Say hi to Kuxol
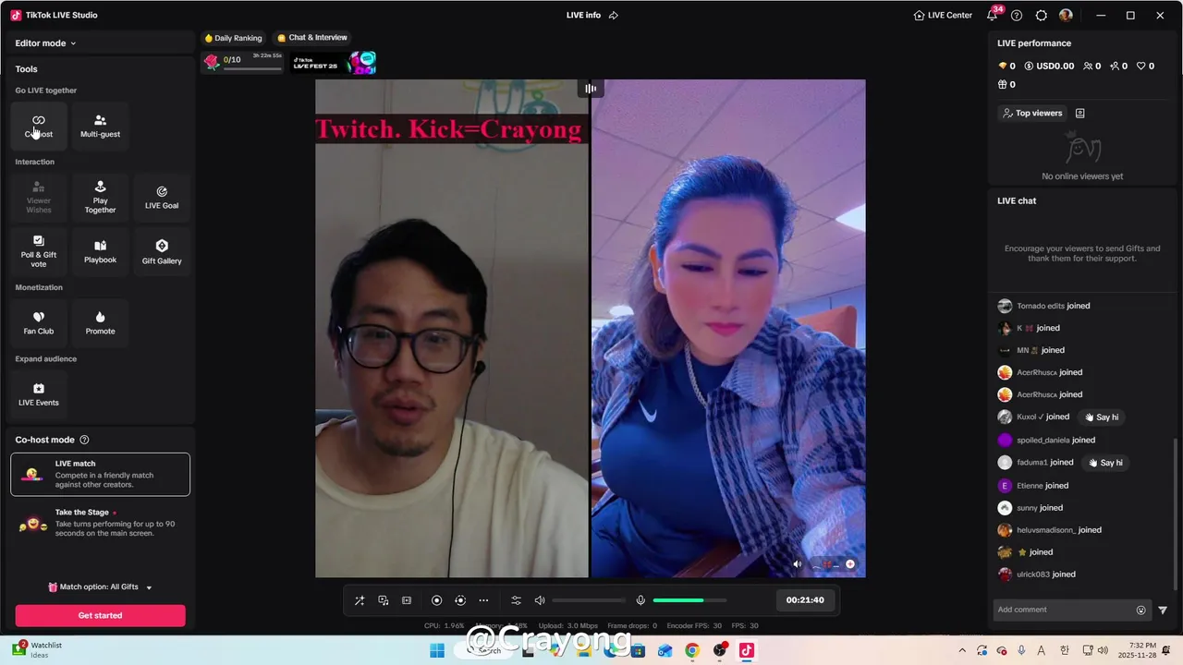1183x665 pixels. (x=1103, y=417)
